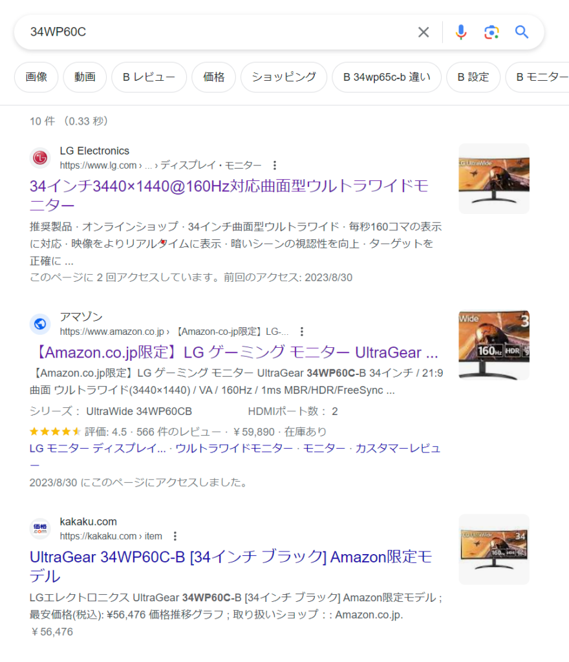Click the Amazon result globe favicon
Image resolution: width=569 pixels, height=662 pixels.
click(x=40, y=324)
